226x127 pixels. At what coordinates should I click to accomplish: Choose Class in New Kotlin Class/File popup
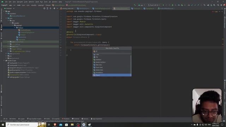(x=112, y=54)
